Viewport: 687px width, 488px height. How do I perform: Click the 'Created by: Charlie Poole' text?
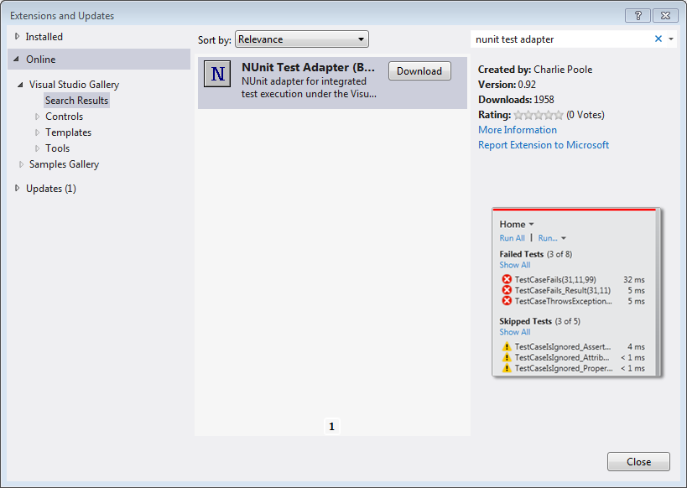tap(535, 70)
